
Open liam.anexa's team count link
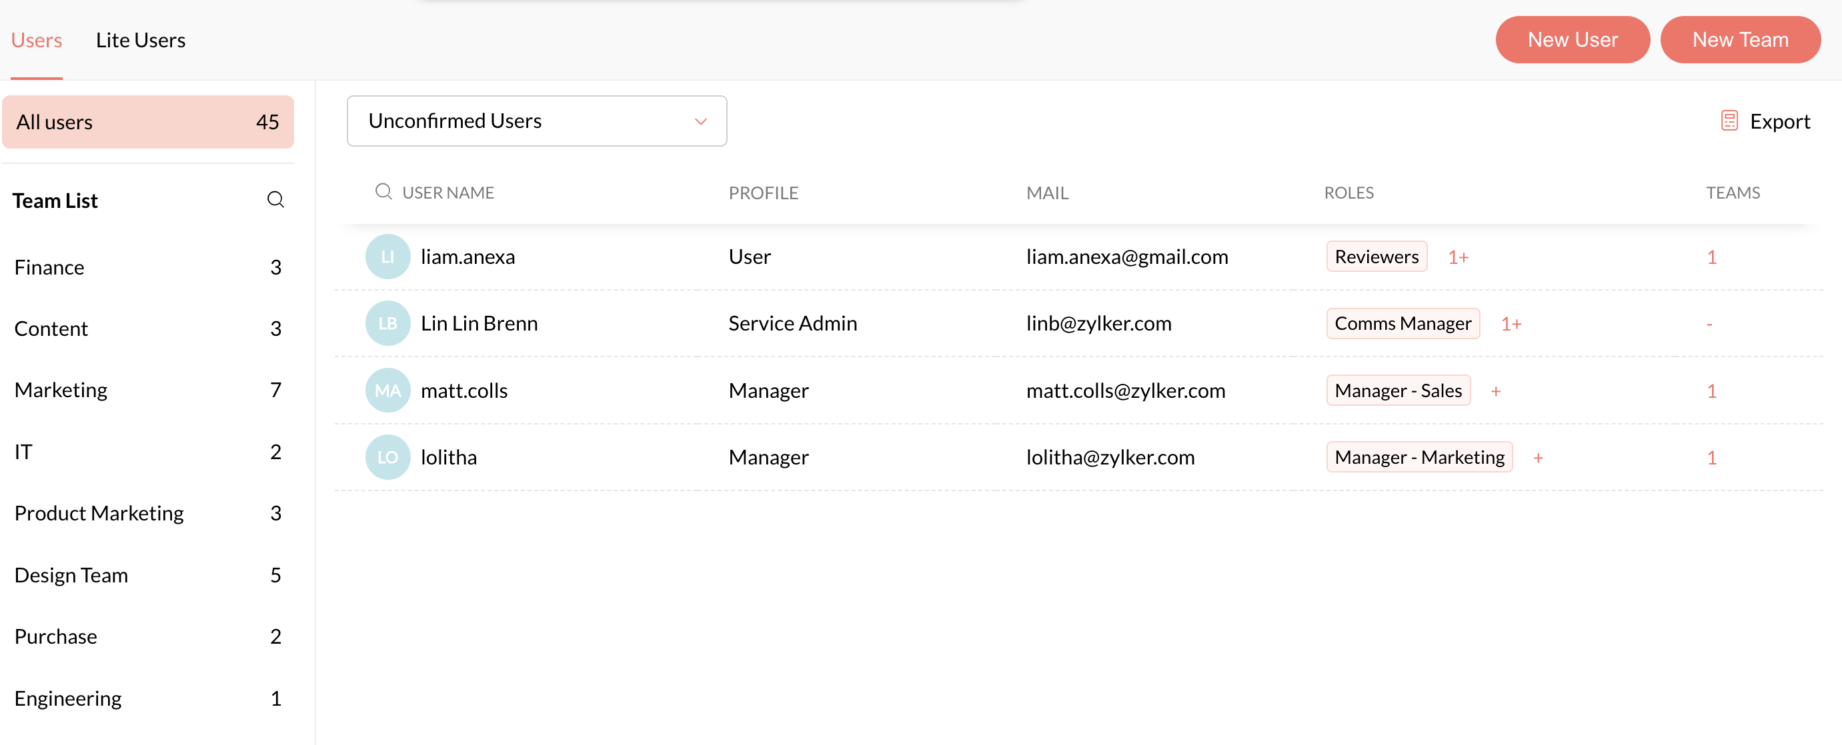[x=1711, y=257]
